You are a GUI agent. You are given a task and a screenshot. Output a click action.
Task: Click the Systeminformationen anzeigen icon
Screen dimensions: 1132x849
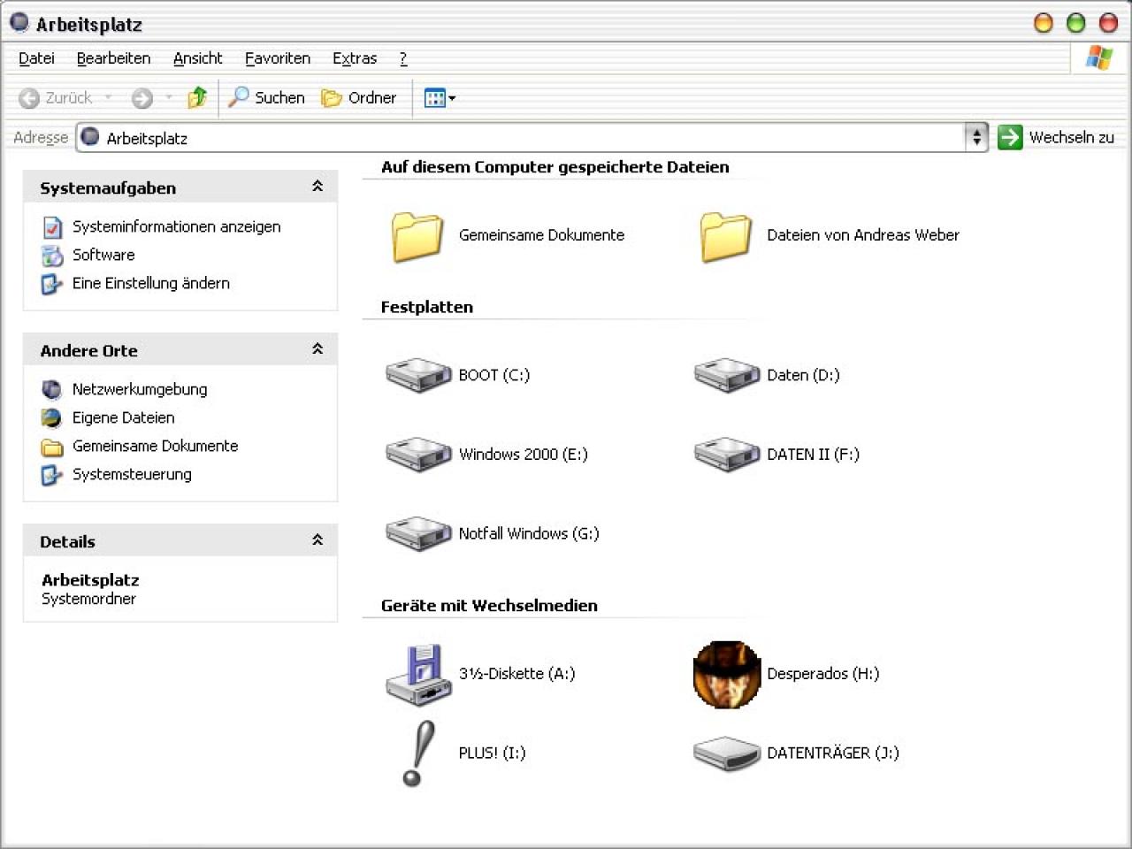click(x=52, y=227)
